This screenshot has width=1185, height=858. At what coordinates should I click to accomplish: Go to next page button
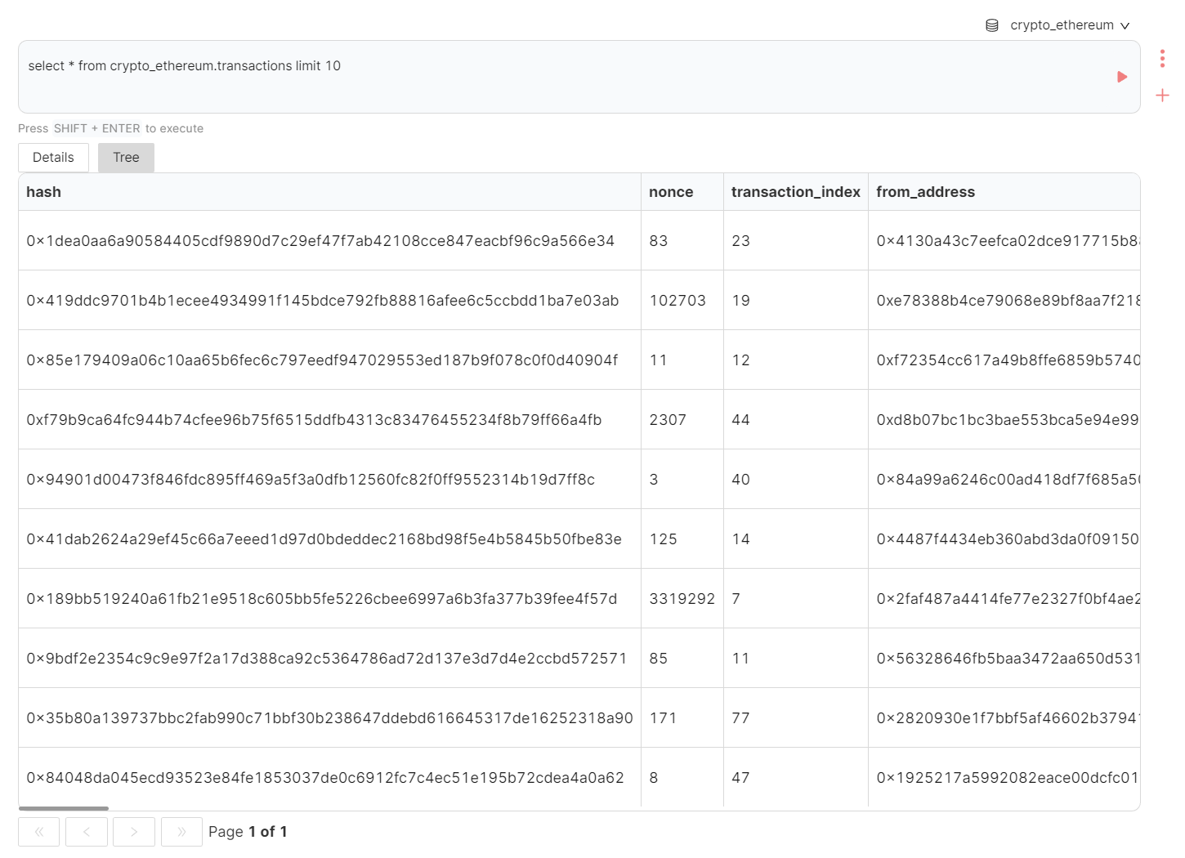[133, 832]
